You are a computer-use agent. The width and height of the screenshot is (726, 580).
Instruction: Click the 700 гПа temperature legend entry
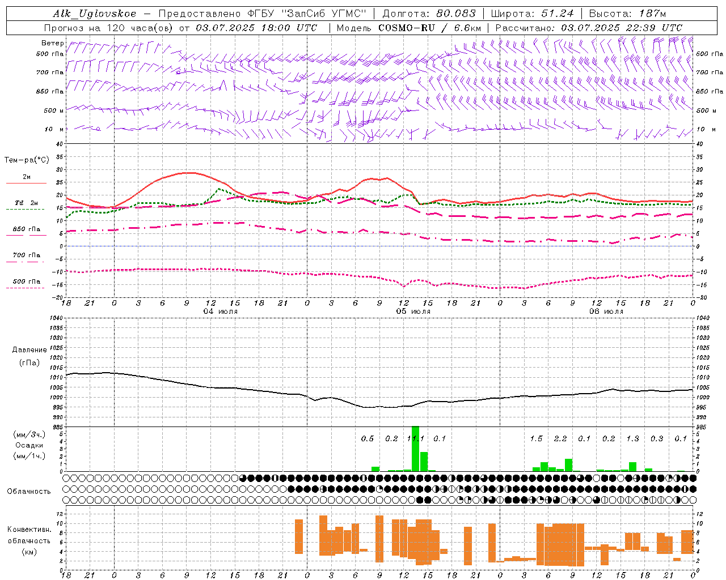click(x=26, y=255)
